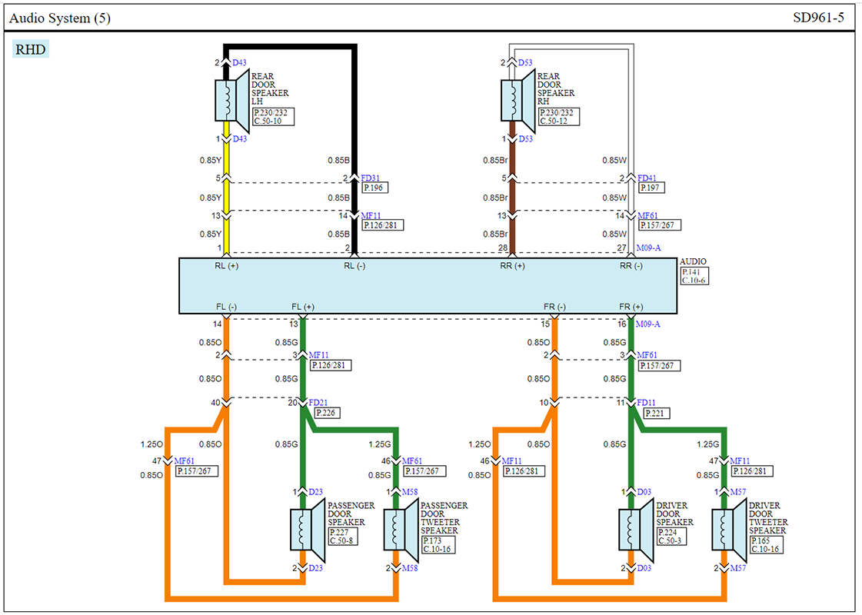Click the P.196 page reference box
Image resolution: width=862 pixels, height=615 pixels.
click(x=374, y=188)
